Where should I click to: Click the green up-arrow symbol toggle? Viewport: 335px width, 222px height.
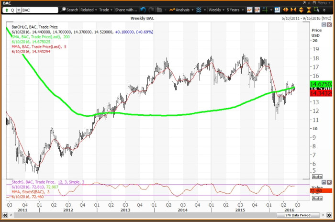(6, 10)
